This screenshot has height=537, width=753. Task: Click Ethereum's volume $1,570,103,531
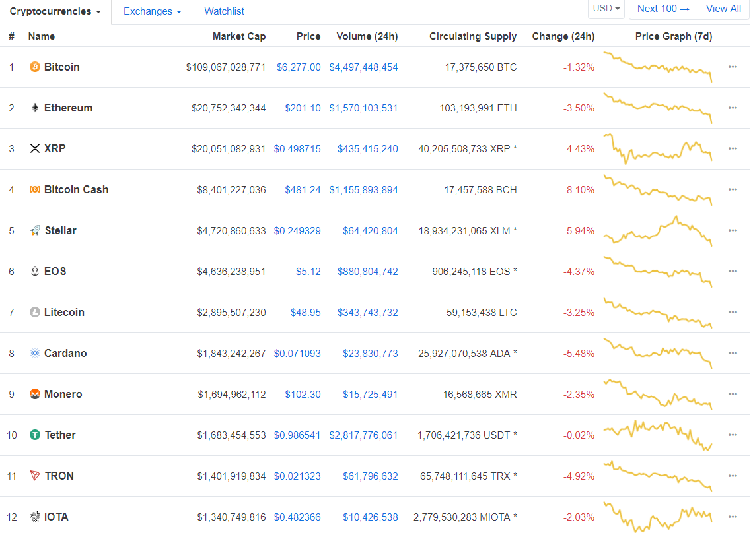pos(363,108)
